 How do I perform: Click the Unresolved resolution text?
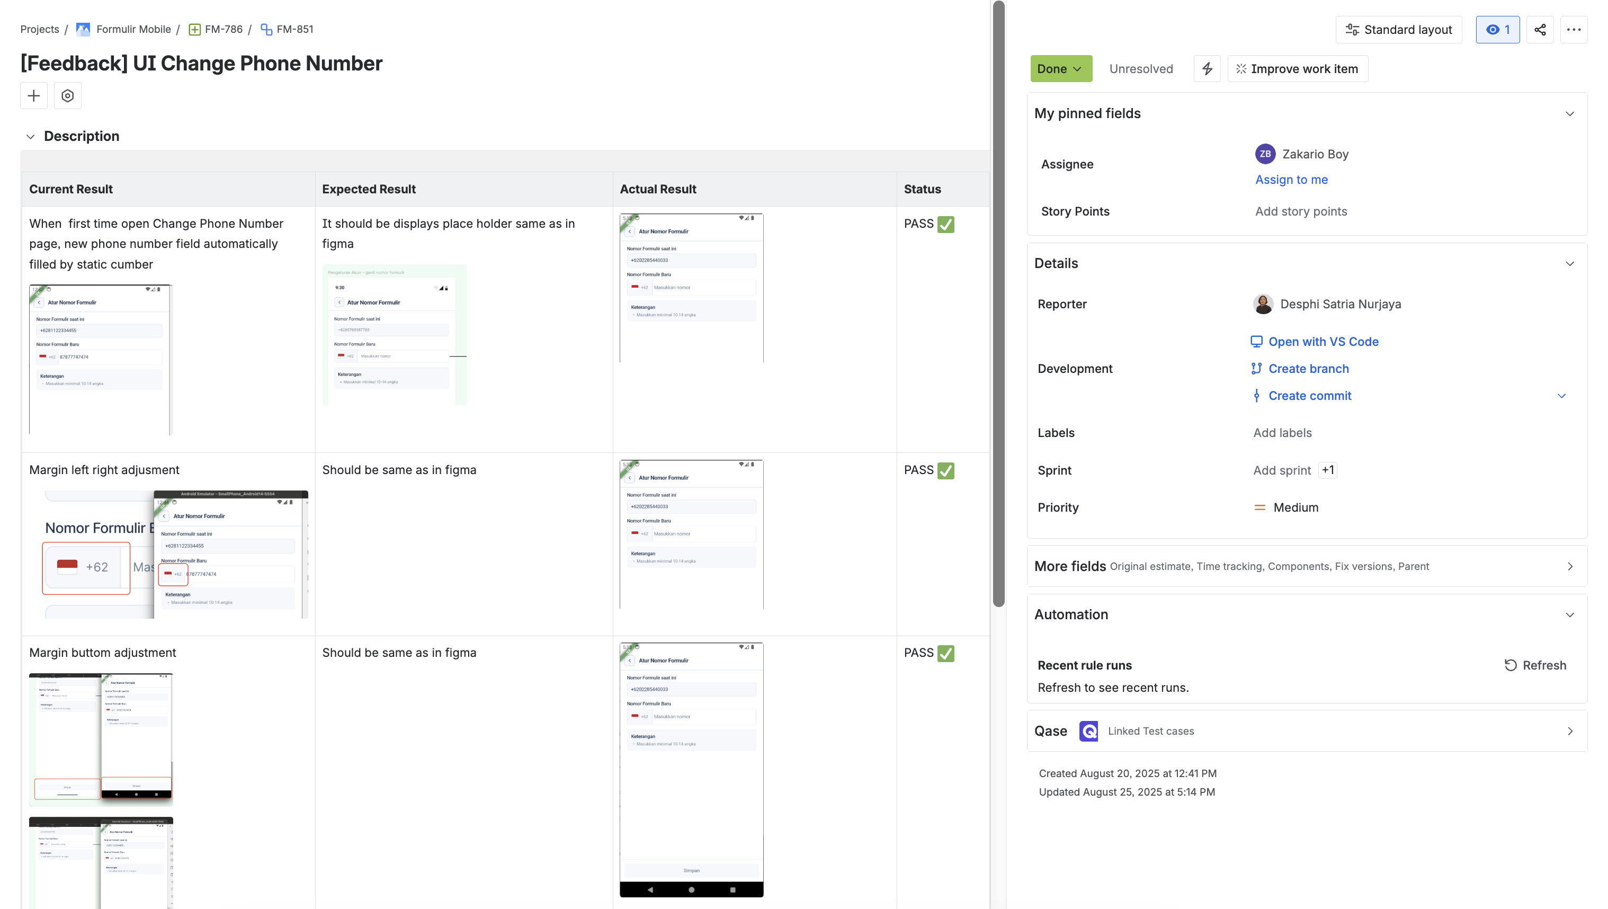pyautogui.click(x=1141, y=69)
